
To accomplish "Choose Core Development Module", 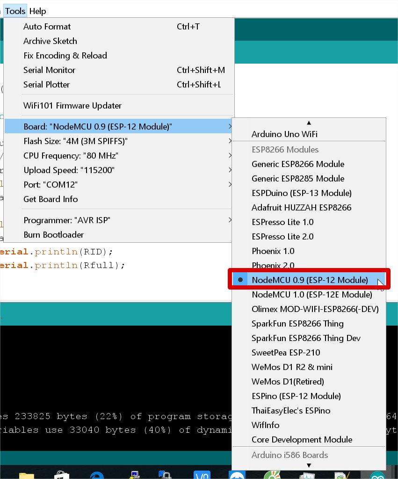I will (309, 440).
